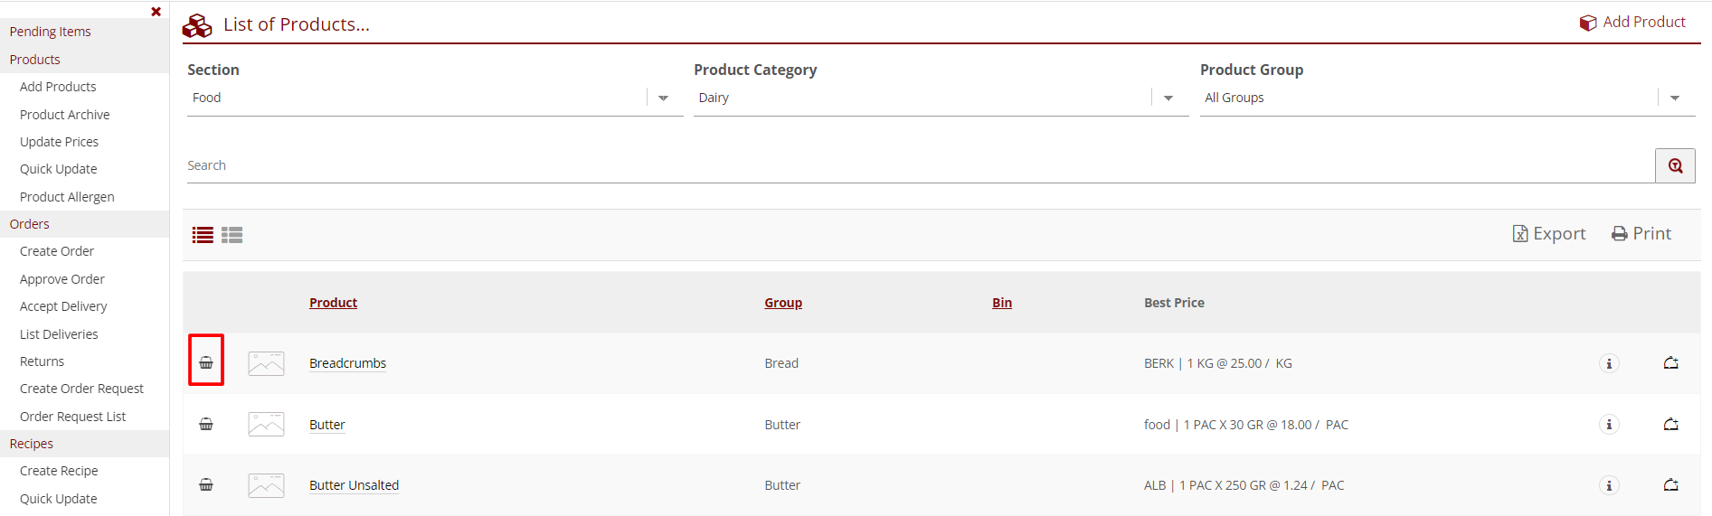Open Product Archive in the sidebar
1712x516 pixels.
64,115
